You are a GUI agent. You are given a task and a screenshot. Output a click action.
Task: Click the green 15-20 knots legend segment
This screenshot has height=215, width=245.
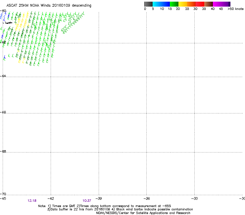coord(174,4)
